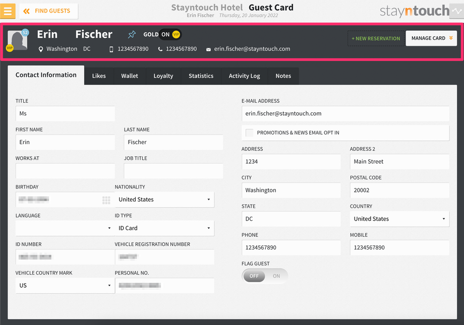Edit the Phone number field
This screenshot has height=325, width=464.
(x=291, y=248)
